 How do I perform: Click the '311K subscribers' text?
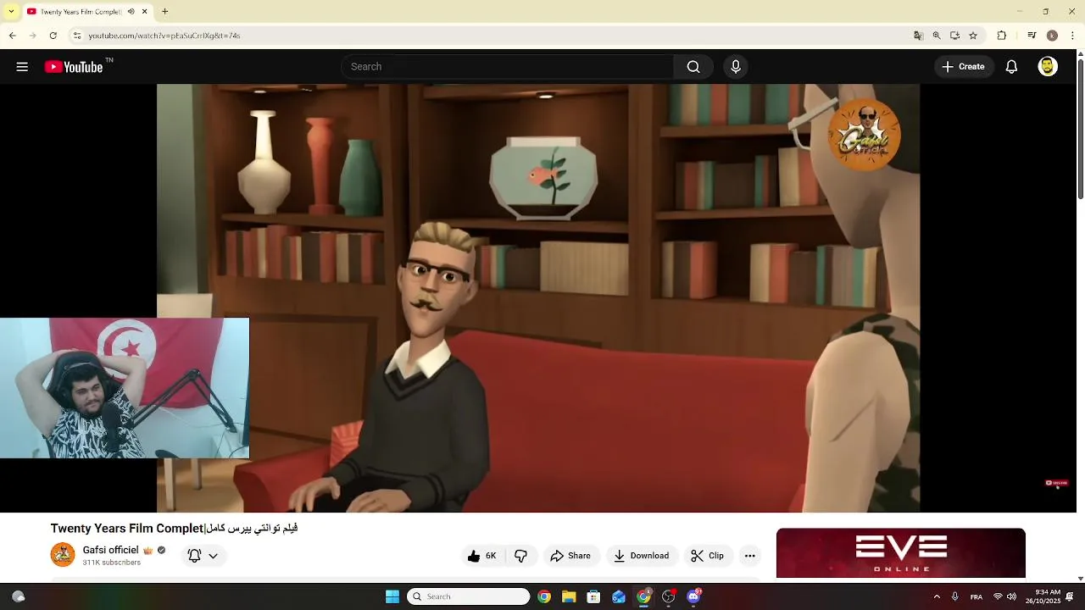(x=112, y=563)
